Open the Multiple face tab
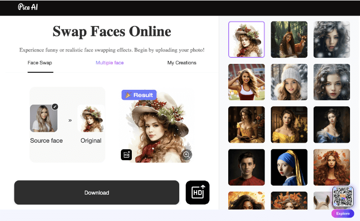This screenshot has width=360, height=221. pyautogui.click(x=110, y=63)
